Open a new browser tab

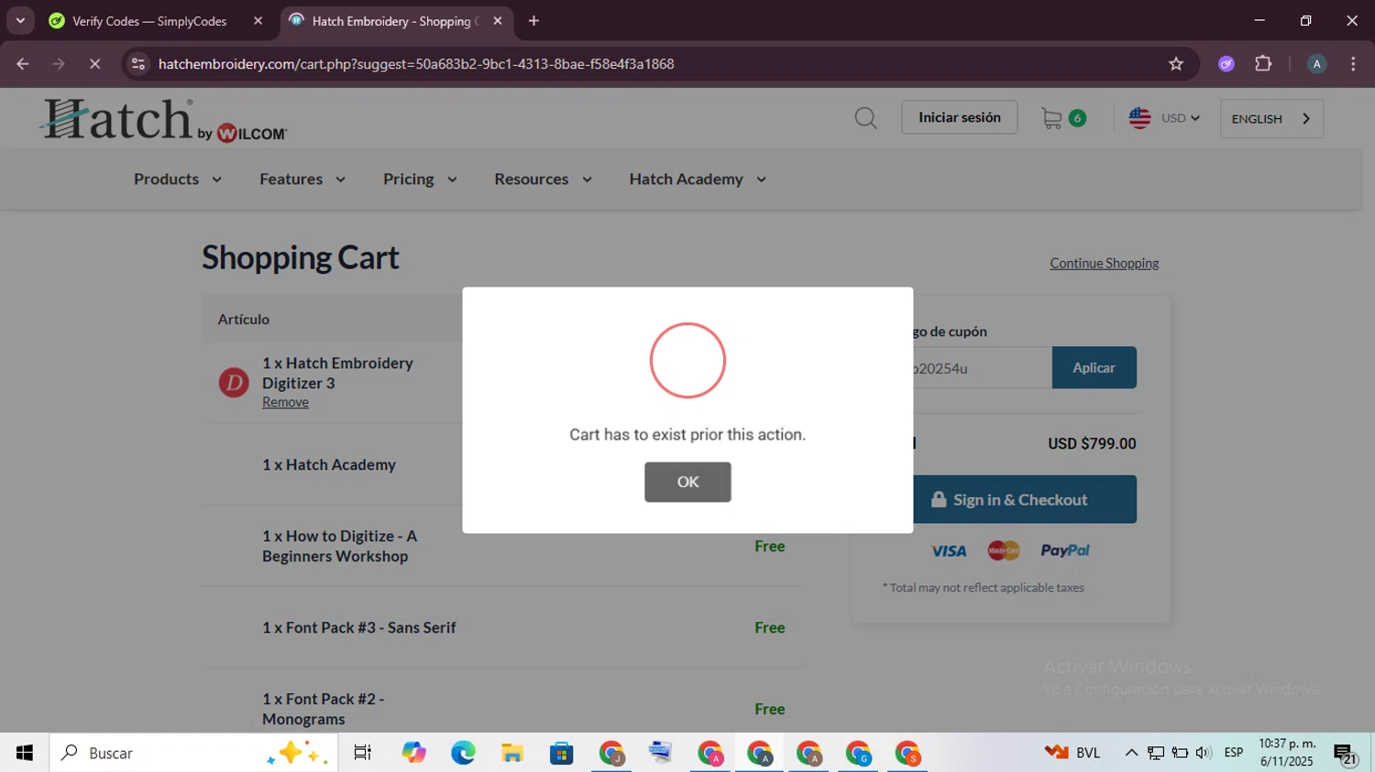(533, 21)
